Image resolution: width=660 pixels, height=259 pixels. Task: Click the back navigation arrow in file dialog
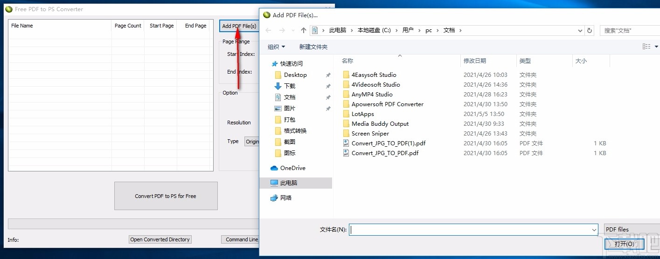(268, 30)
